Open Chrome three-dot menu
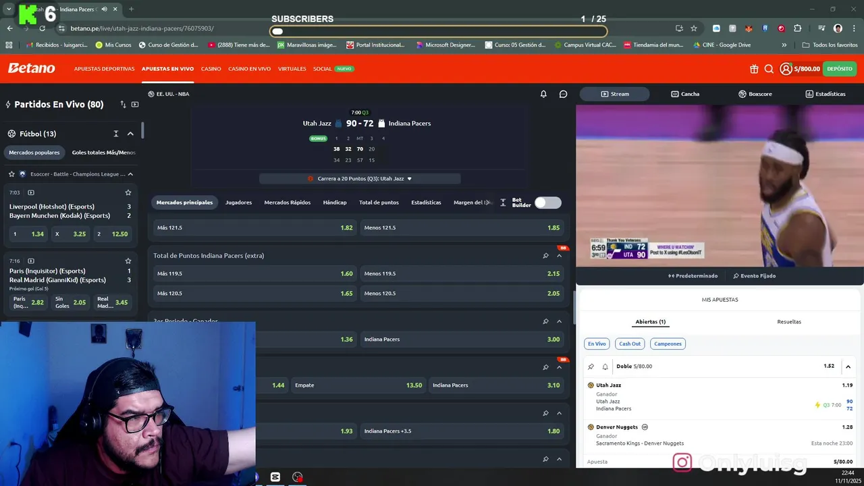 point(854,28)
